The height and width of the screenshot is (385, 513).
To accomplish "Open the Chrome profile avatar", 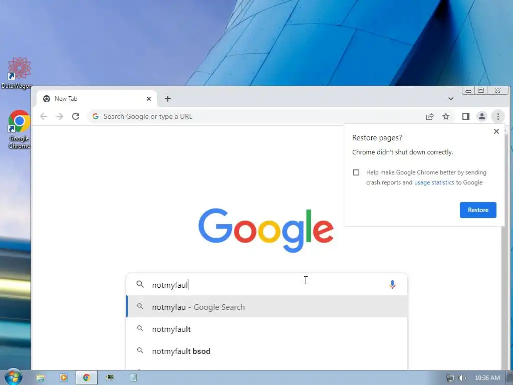I will click(x=482, y=116).
